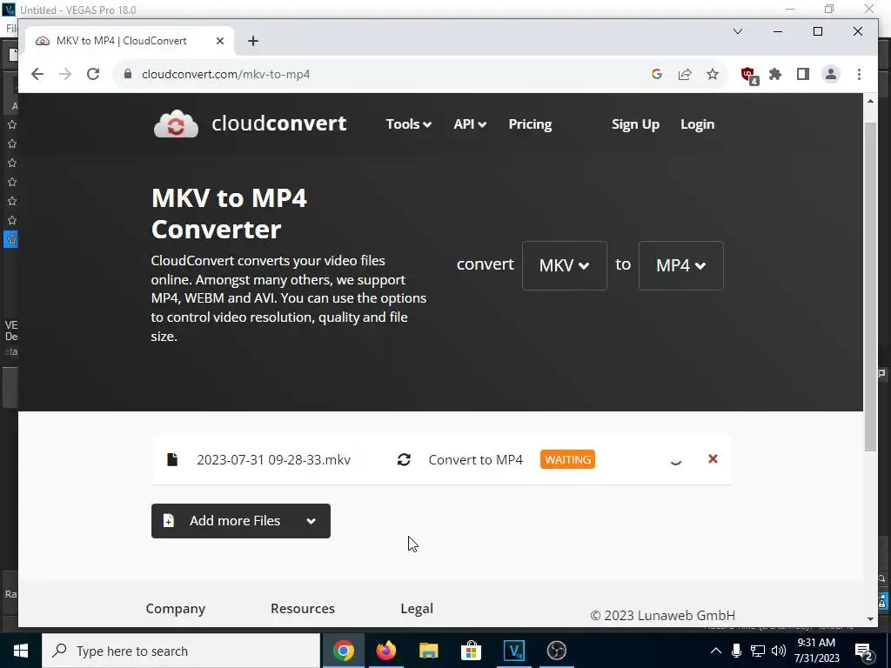Click the network tray icon
This screenshot has height=668, width=891.
tap(758, 651)
